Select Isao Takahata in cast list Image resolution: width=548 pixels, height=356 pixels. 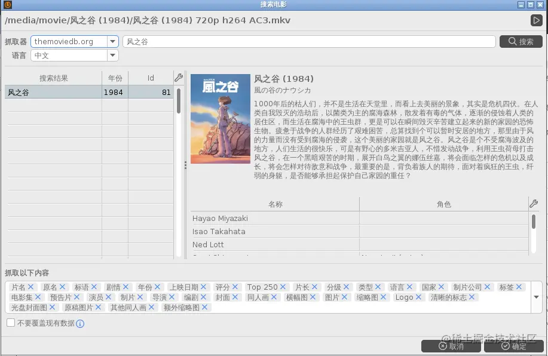(219, 231)
